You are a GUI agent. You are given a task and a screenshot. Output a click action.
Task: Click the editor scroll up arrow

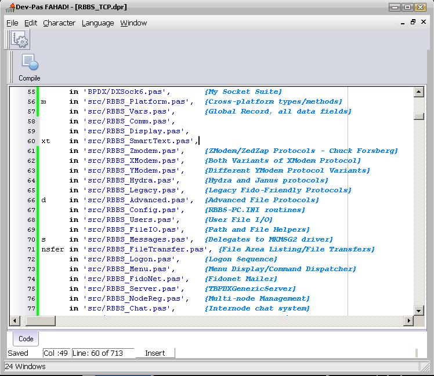tap(418, 92)
